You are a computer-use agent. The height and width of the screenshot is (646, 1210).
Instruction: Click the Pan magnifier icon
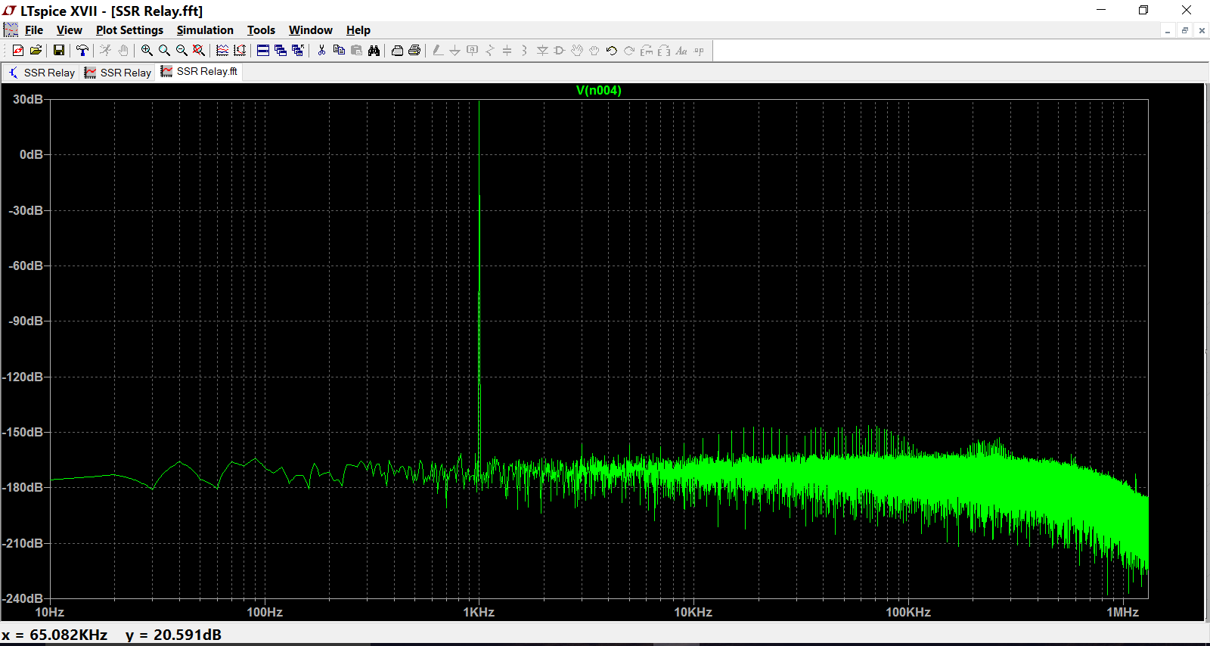(164, 51)
